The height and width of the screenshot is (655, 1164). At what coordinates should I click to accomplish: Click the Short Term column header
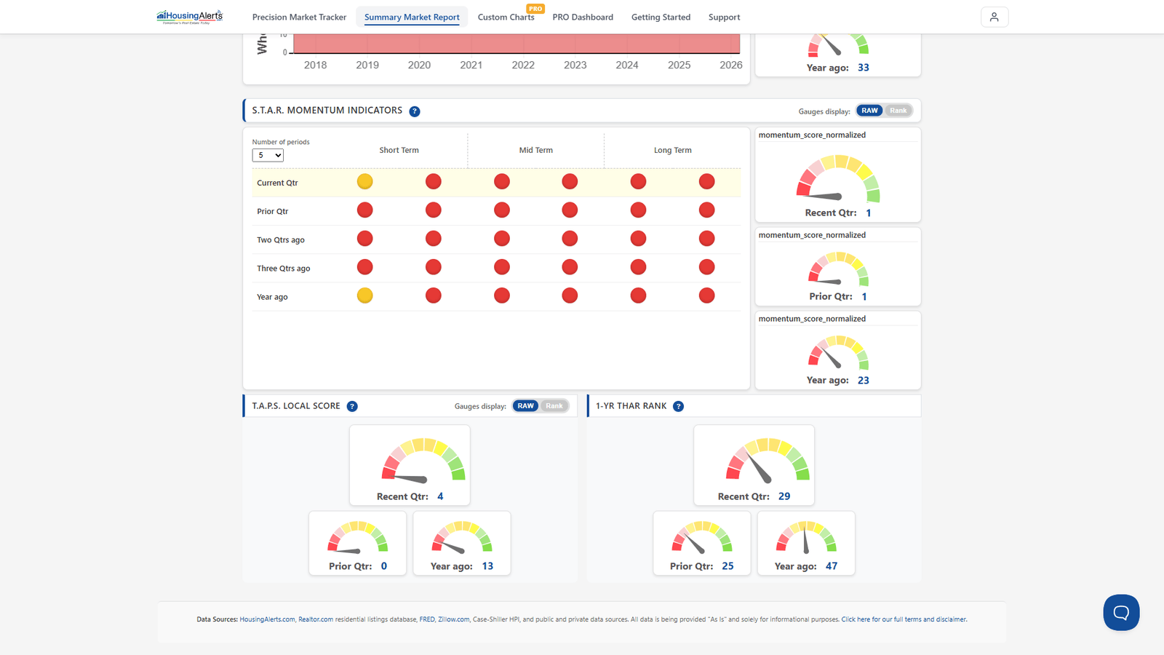tap(399, 150)
